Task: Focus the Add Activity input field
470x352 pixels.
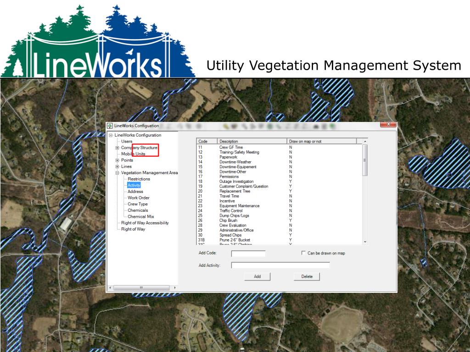Action: tap(280, 265)
